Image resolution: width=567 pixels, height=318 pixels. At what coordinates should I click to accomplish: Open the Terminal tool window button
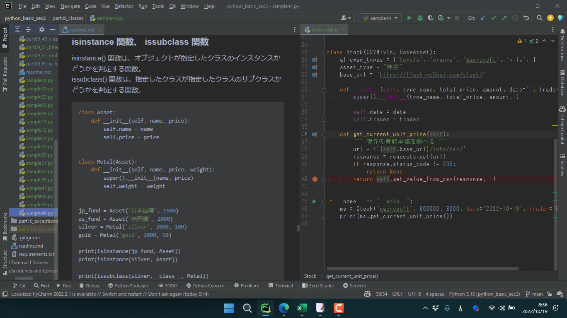[281, 285]
